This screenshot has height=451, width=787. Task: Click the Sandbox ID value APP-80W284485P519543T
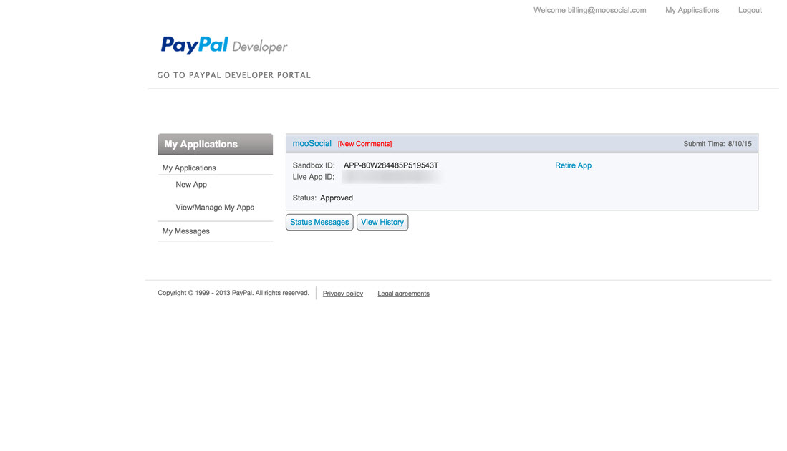[391, 165]
